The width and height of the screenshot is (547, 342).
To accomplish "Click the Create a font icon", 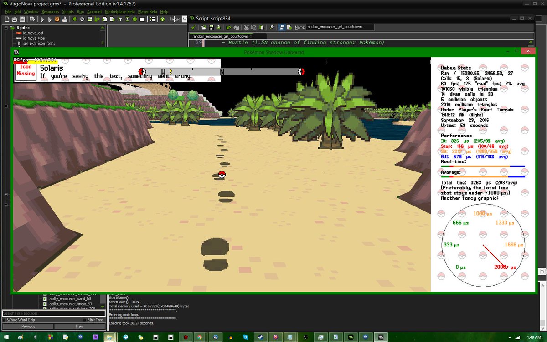I will tap(120, 20).
